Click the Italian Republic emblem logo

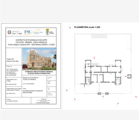[x=9, y=32]
